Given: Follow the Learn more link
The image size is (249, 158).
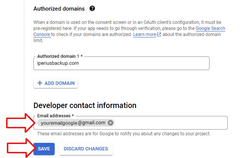Looking at the screenshot, I should (x=145, y=34).
